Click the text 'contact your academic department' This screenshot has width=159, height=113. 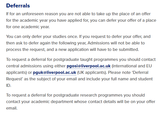40,102
